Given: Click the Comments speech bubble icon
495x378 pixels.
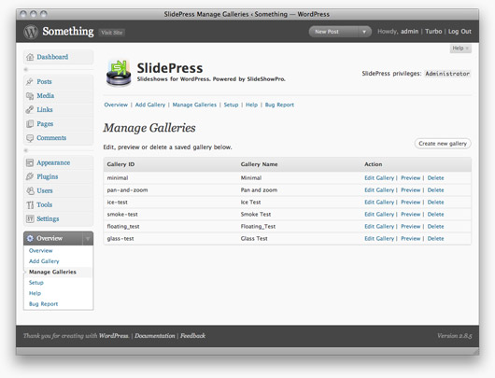Looking at the screenshot, I should [30, 138].
